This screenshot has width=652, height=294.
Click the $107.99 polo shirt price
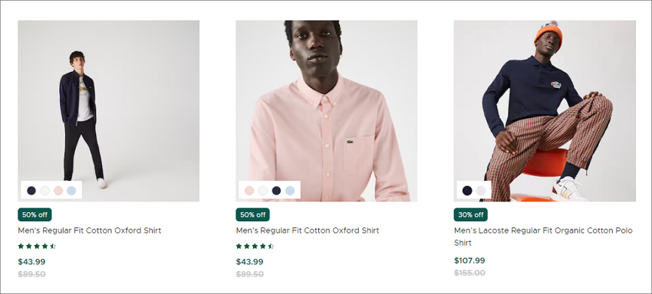(x=469, y=261)
